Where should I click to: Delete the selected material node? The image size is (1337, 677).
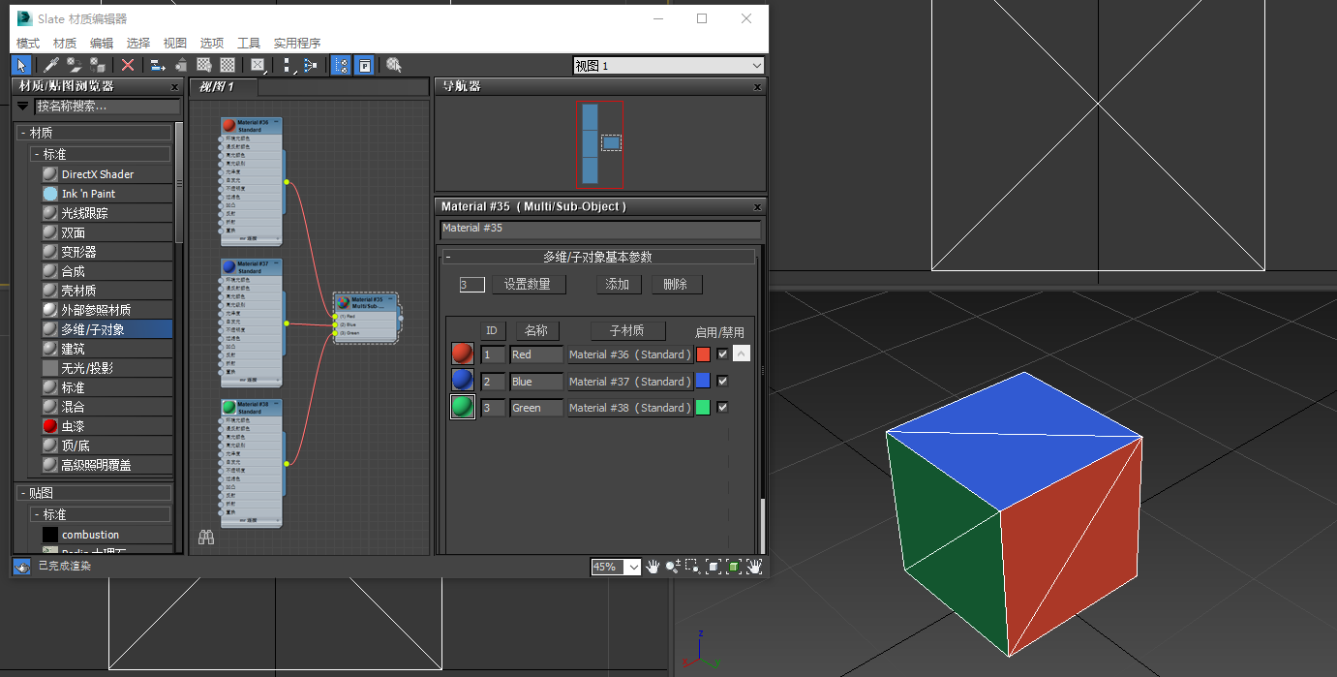coord(127,65)
